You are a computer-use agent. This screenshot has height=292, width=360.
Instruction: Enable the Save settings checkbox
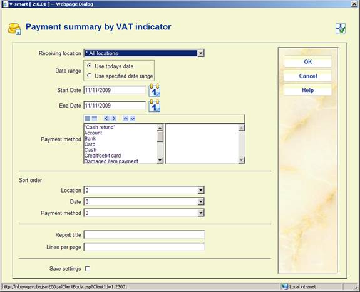(88, 268)
